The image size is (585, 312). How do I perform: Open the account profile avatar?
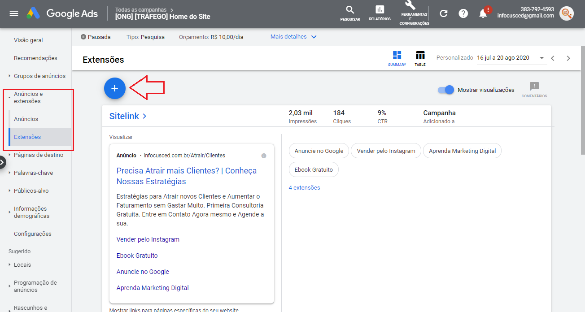click(x=567, y=13)
